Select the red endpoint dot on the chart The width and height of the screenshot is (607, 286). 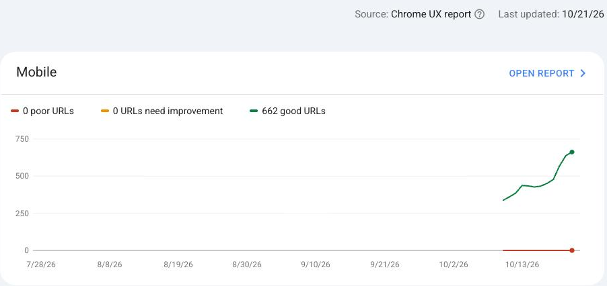tap(572, 250)
